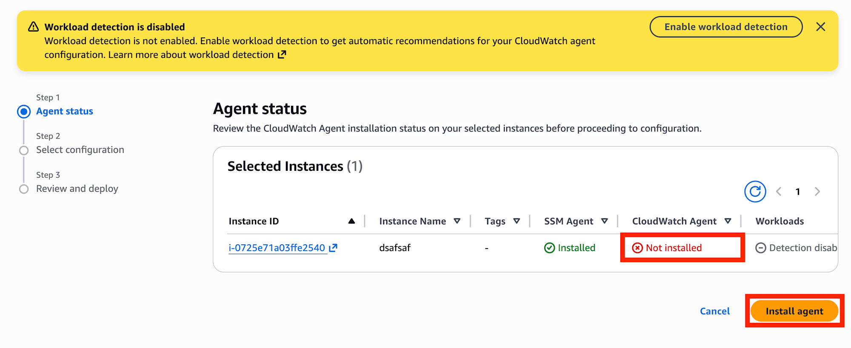Go to previous page of instances
Viewport: 851px width, 348px height.
click(x=779, y=192)
